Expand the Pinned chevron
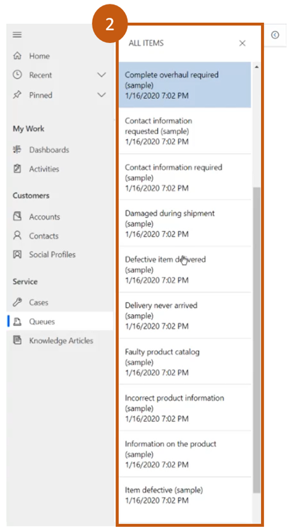Viewport: 290px width, 532px height. 102,94
